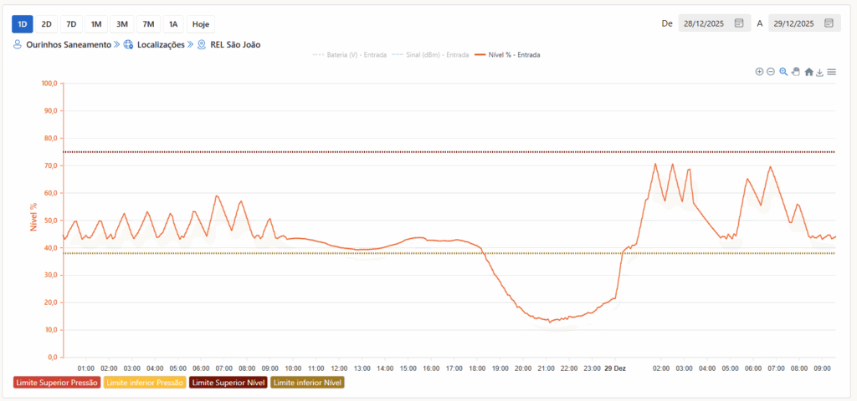This screenshot has height=401, width=857.
Task: Click the chart download icon
Action: point(820,72)
